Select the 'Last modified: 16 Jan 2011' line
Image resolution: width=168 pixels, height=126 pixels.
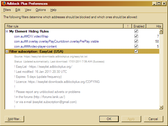tap(41, 72)
